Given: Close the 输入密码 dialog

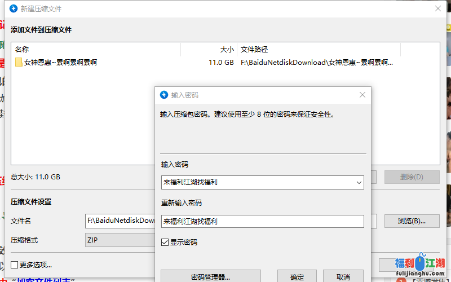Looking at the screenshot, I should [x=362, y=95].
